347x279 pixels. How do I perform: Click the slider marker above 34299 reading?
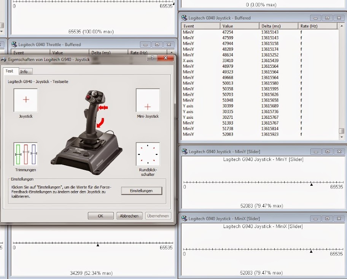click(98, 245)
